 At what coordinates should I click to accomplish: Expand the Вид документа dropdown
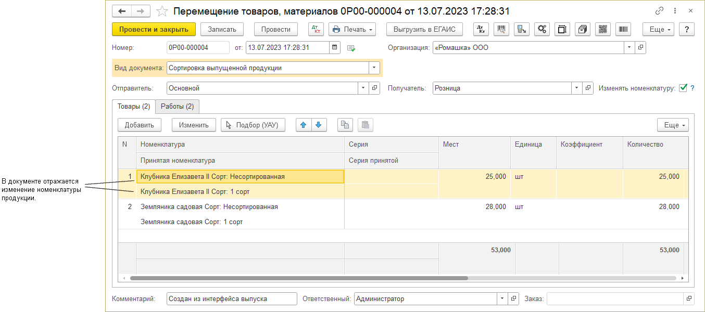pos(374,68)
